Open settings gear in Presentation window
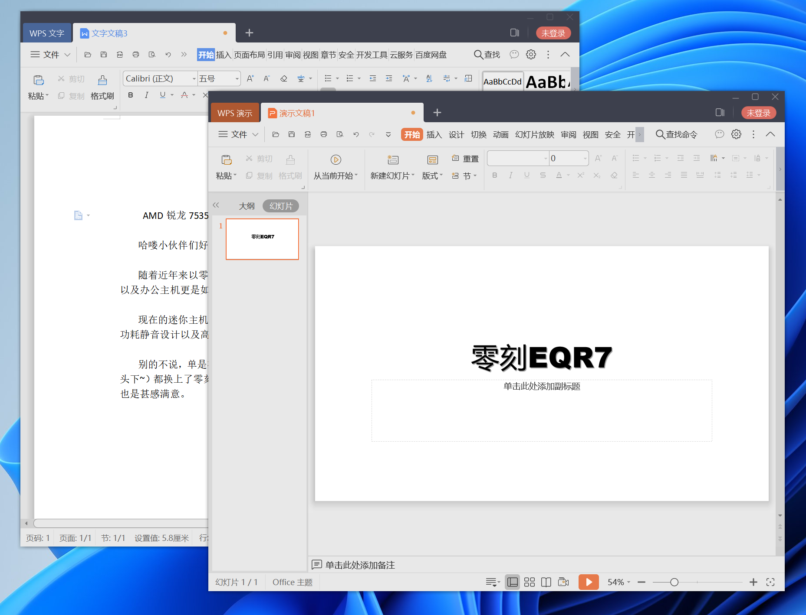The image size is (806, 615). tap(736, 134)
